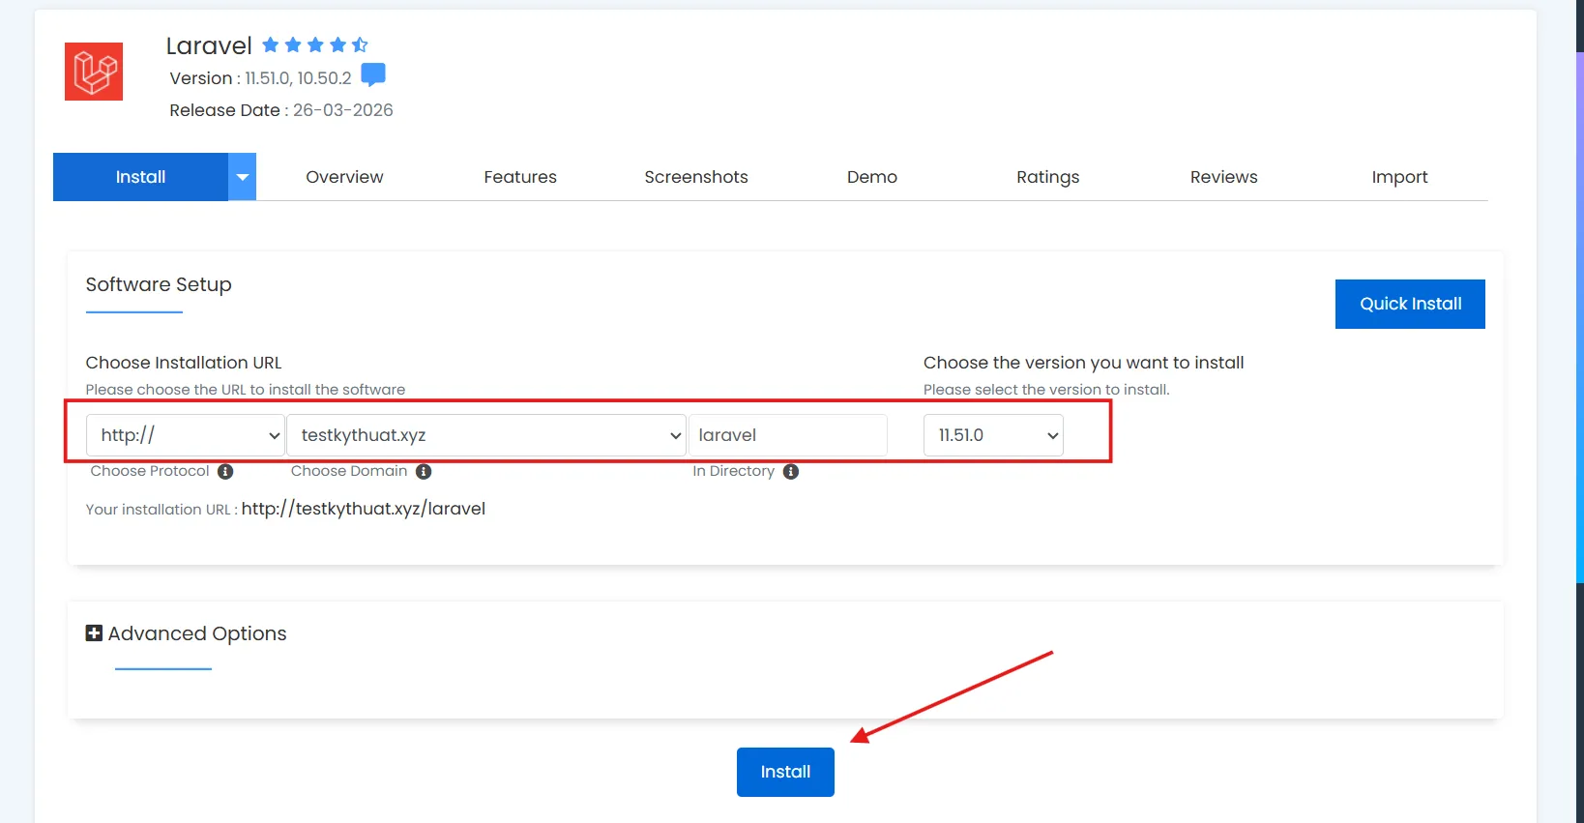Open the version comment bubble icon

373,74
